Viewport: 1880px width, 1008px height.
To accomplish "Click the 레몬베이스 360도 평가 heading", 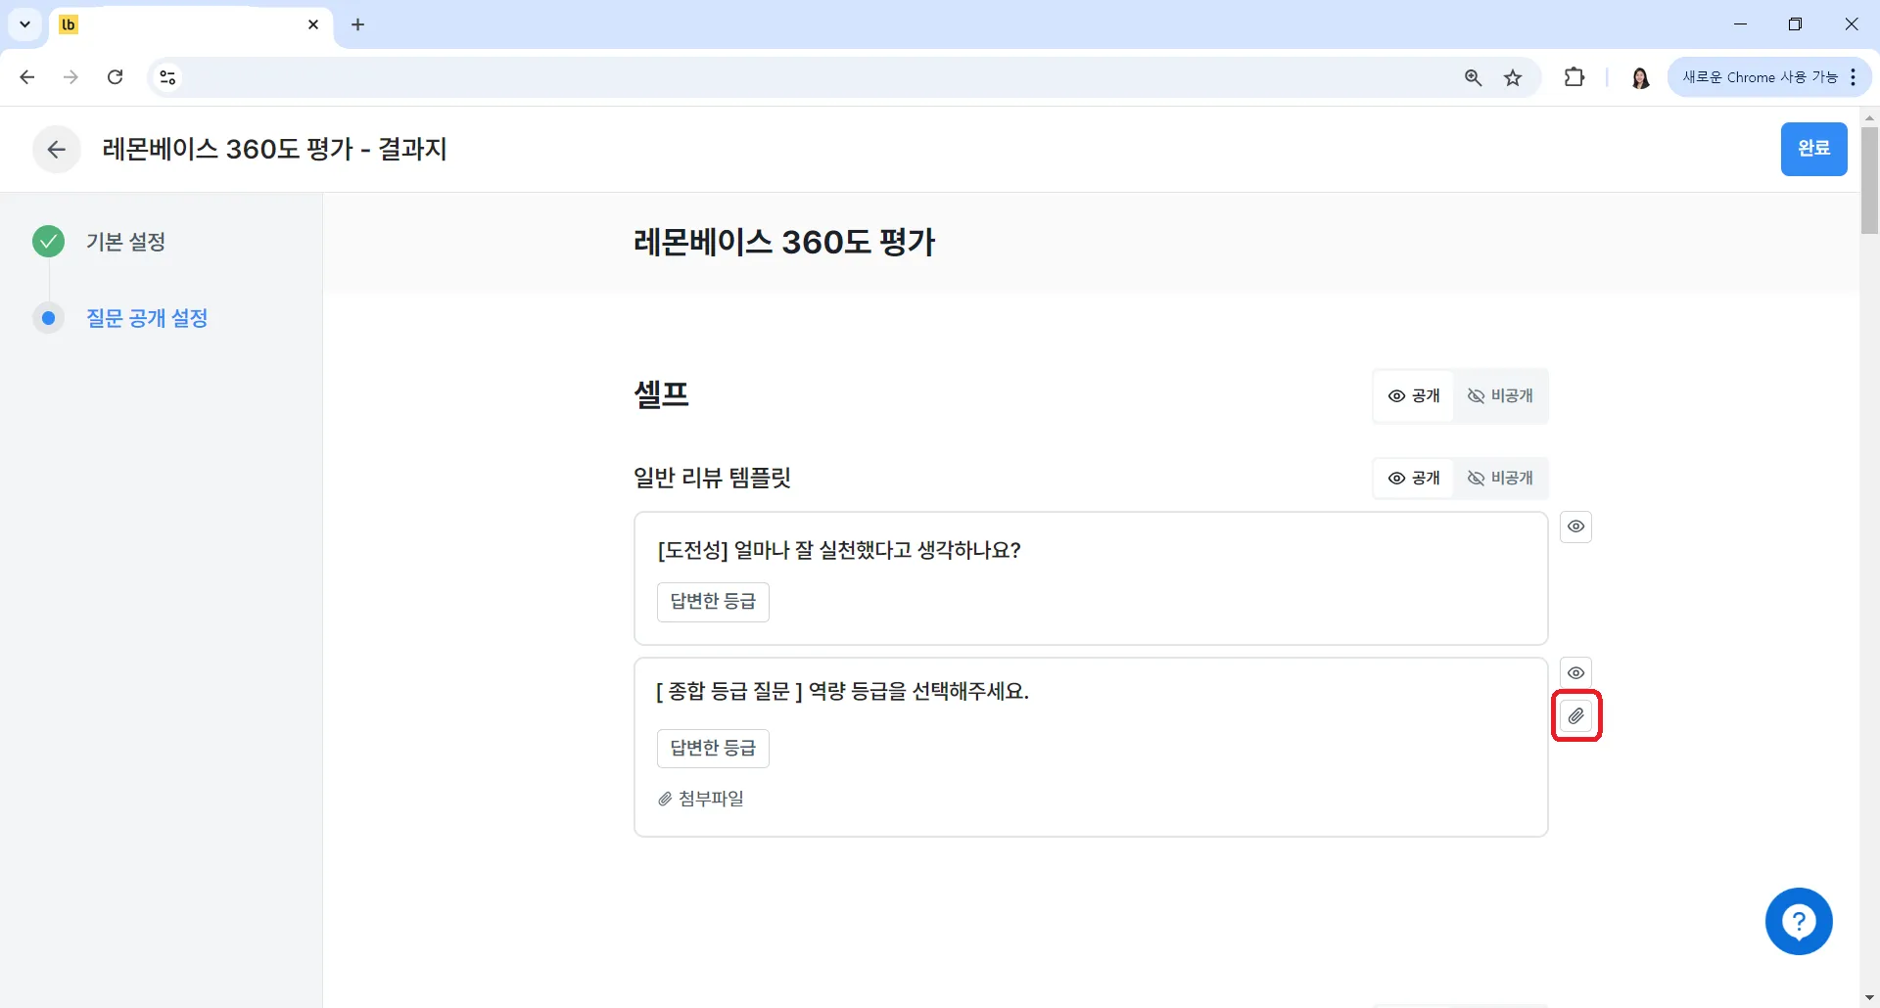I will click(784, 242).
